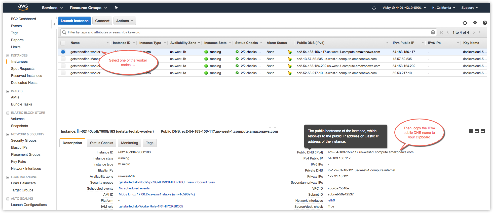This screenshot has width=493, height=213.
Task: Open the N. California region selector
Action: pos(443,8)
